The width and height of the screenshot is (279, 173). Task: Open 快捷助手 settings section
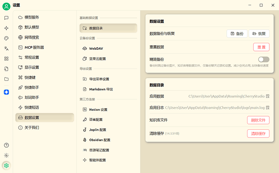click(44, 87)
